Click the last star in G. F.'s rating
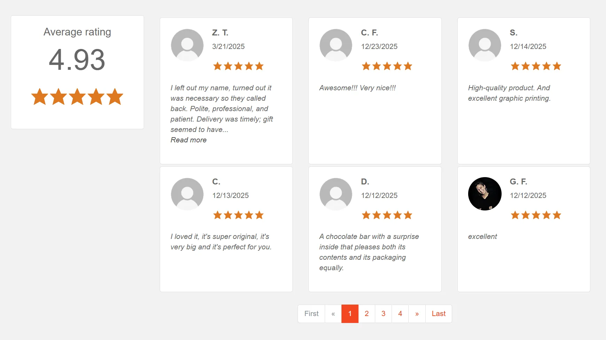The height and width of the screenshot is (340, 606). (557, 215)
